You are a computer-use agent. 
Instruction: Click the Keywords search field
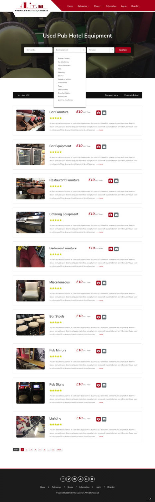(38, 50)
